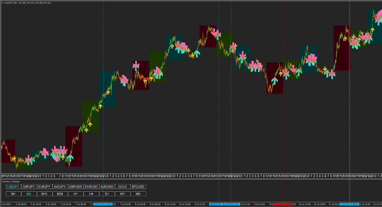Select the M1 timeframe button

click(13, 194)
